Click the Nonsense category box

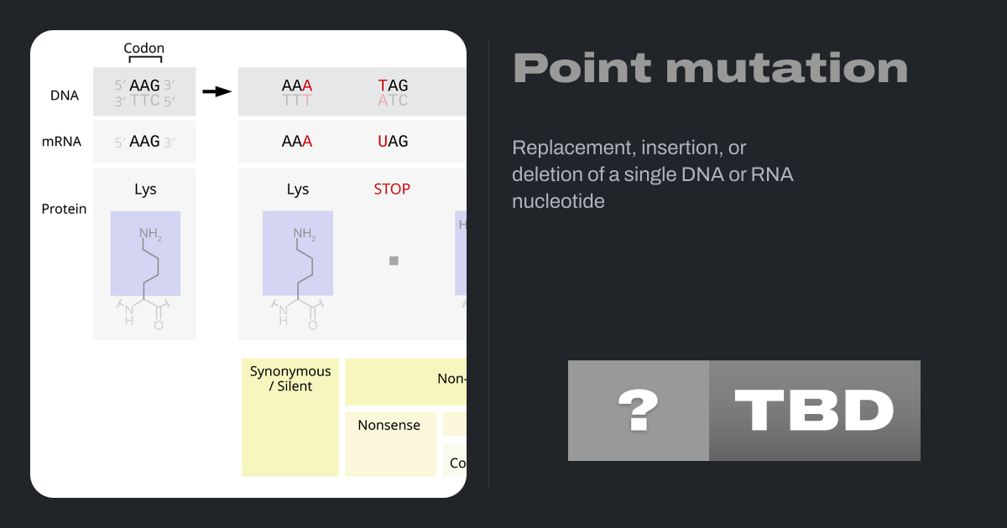pyautogui.click(x=390, y=441)
